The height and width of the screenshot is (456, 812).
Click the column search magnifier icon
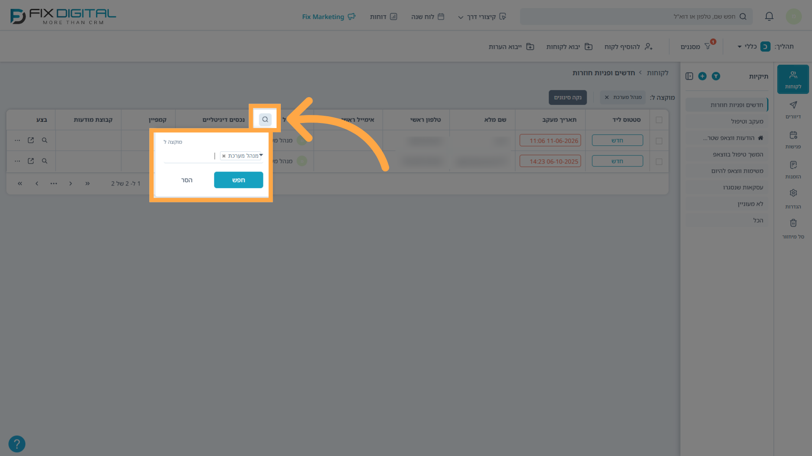pos(265,120)
